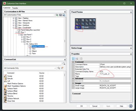Open the All Customization Files dropdown
This screenshot has width=136, height=111.
[54, 15]
